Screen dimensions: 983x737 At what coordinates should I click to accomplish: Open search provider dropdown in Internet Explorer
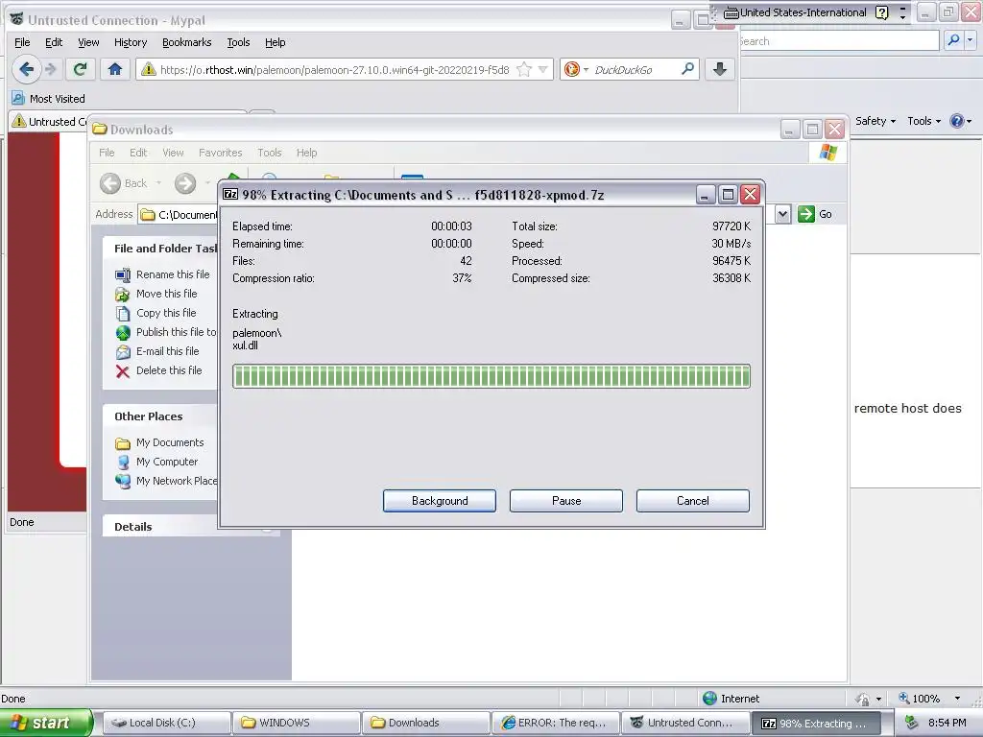coord(970,40)
